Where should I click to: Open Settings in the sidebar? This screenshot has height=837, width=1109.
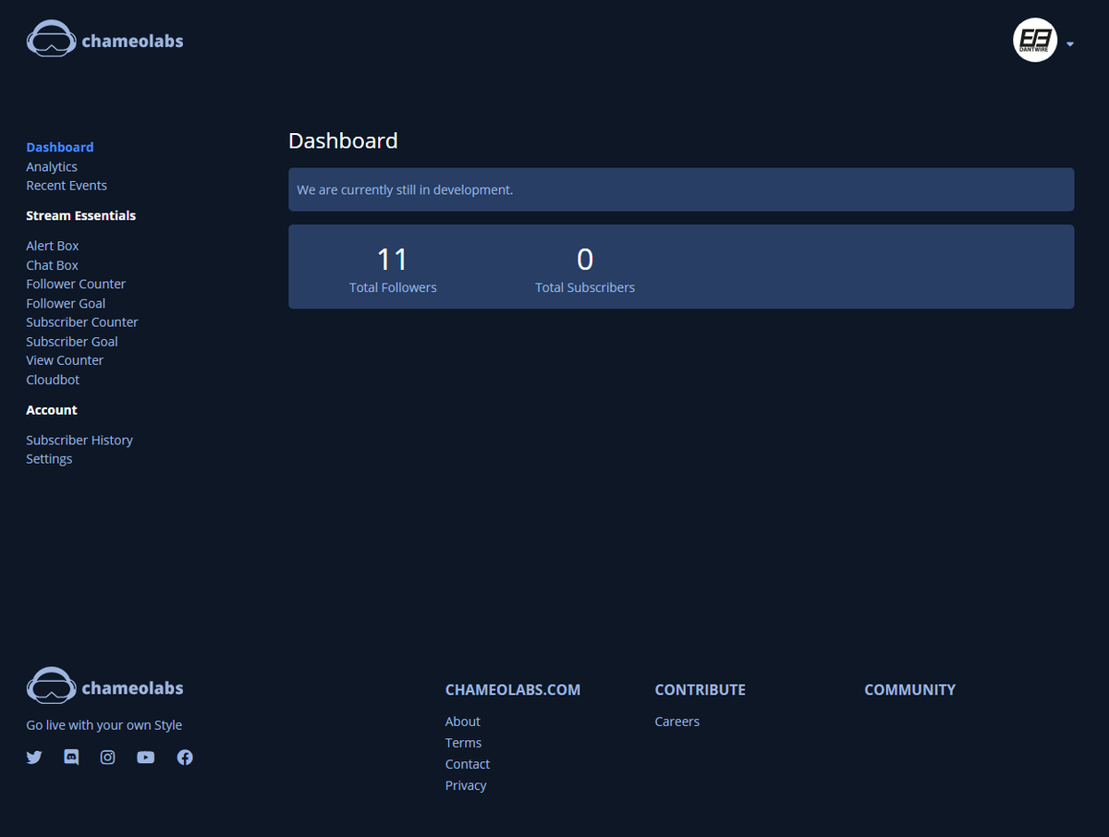tap(49, 458)
